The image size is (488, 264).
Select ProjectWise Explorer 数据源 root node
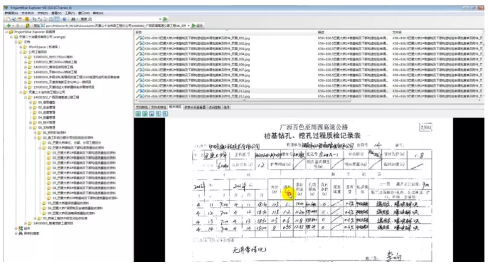35,32
